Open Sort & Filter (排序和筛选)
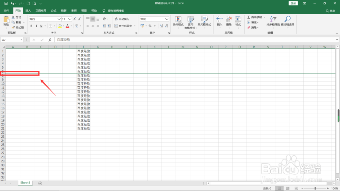340x191 pixels. point(273,22)
